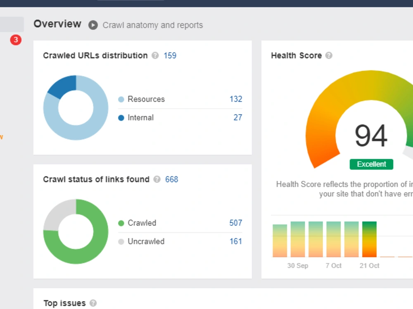Image resolution: width=413 pixels, height=309 pixels.
Task: Select the 7 Oct health history bar
Action: tap(333, 239)
